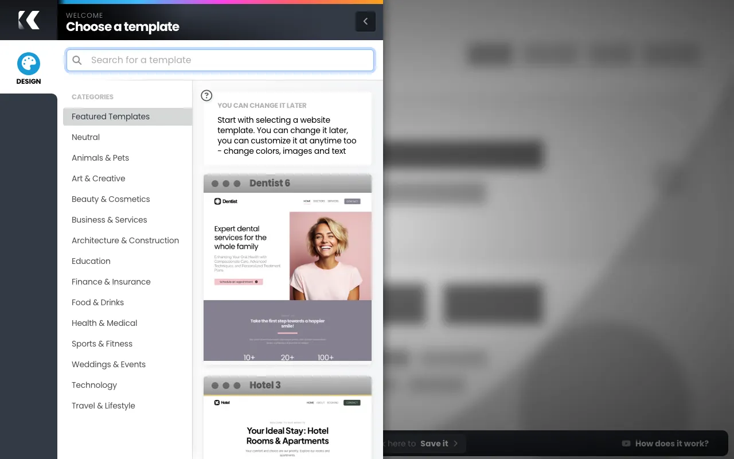This screenshot has width=734, height=459.
Task: Select the Neutral category
Action: click(127, 137)
